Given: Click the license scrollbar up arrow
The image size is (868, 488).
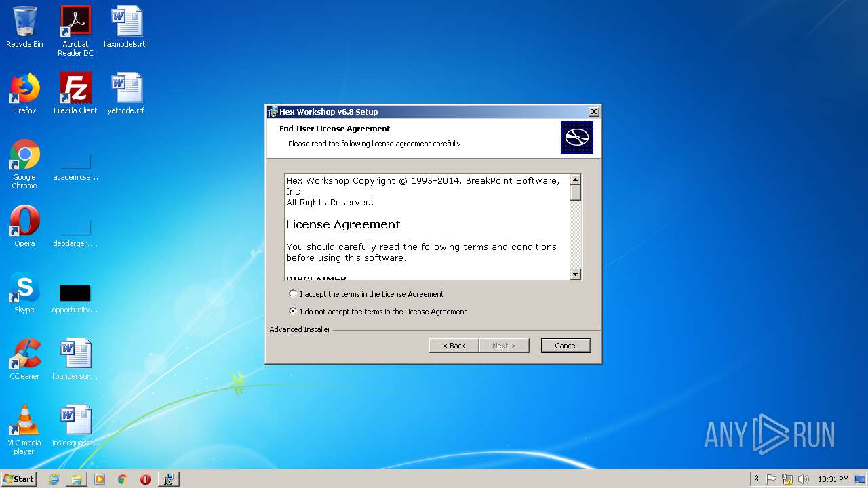Looking at the screenshot, I should pyautogui.click(x=576, y=180).
